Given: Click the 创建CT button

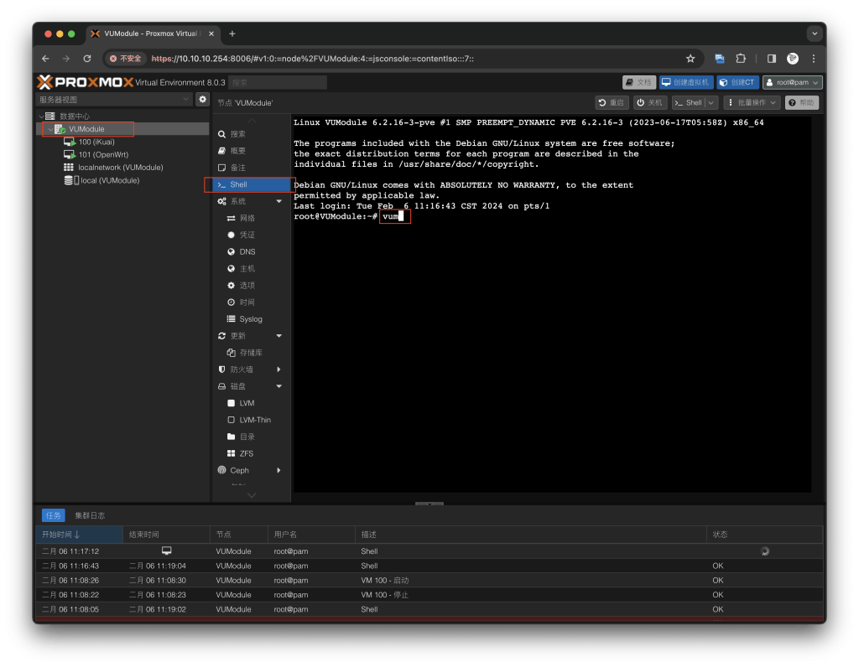Looking at the screenshot, I should point(737,82).
